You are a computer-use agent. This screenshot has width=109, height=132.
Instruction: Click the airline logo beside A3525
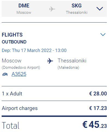click(x=5, y=74)
